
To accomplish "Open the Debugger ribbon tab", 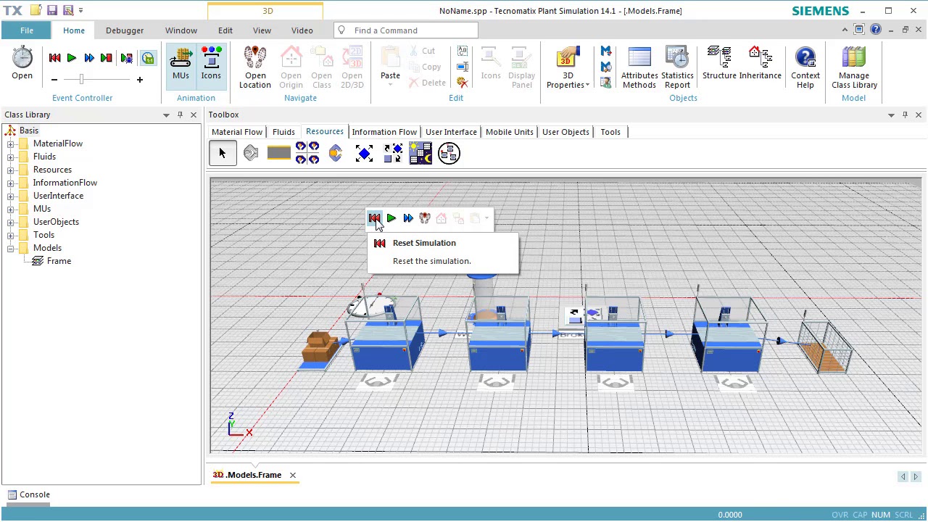I will (x=125, y=30).
